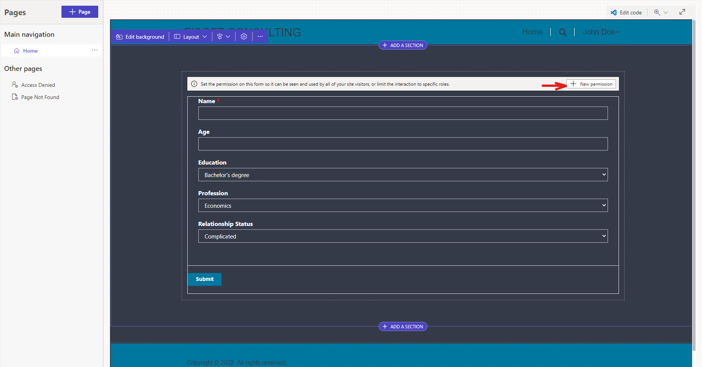The width and height of the screenshot is (702, 367).
Task: Click the search icon in the site header
Action: 563,32
